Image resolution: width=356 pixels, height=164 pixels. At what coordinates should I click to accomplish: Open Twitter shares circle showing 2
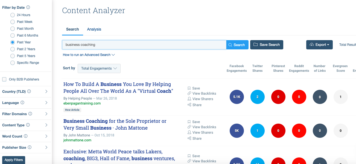pyautogui.click(x=258, y=97)
